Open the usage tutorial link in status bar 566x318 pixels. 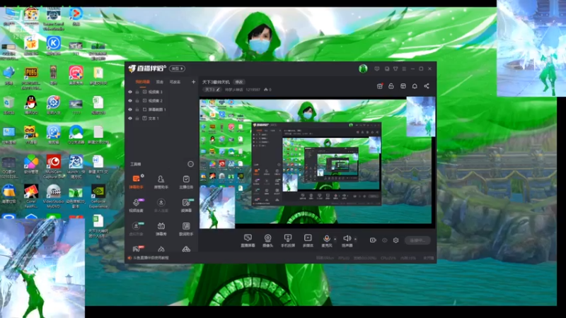click(151, 258)
